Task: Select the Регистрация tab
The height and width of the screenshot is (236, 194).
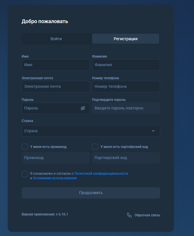Action: pos(126,39)
